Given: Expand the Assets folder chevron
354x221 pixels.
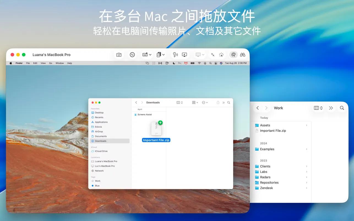Looking at the screenshot, I should 306,125.
